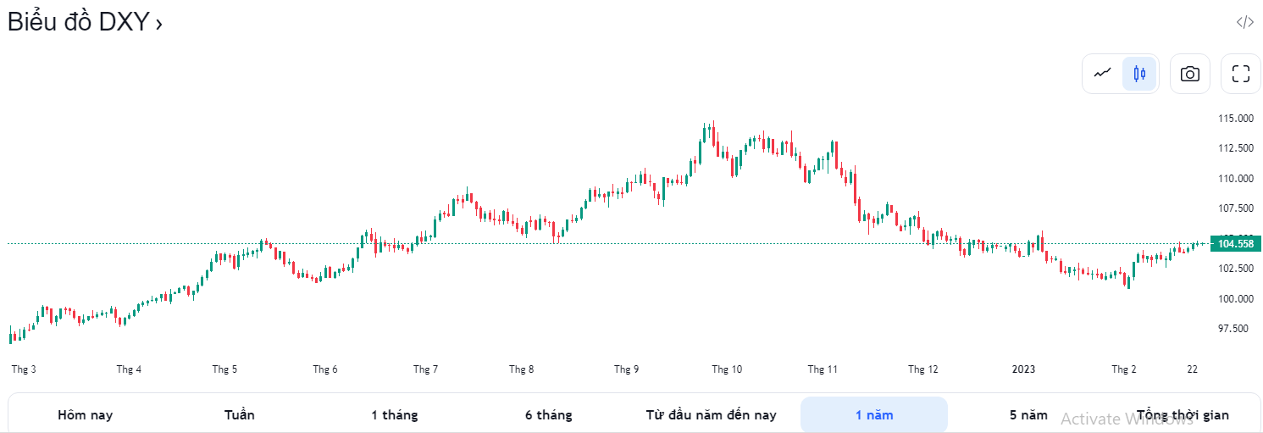Select the Hôm nay time range
This screenshot has width=1263, height=433.
[85, 415]
